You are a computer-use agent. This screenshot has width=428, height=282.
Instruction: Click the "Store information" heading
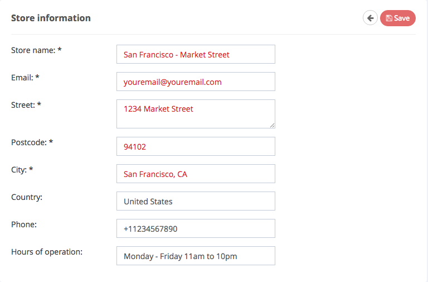[x=51, y=18]
